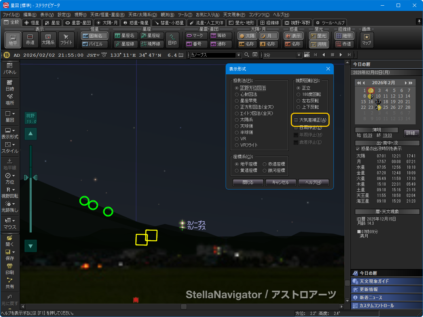This screenshot has height=317, width=423.
Task: Open the マップ image map icon
Action: point(367,39)
